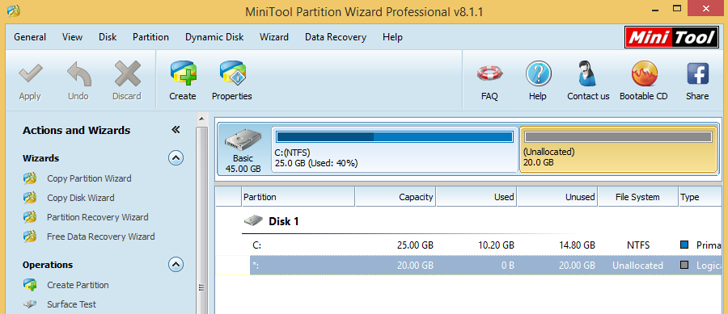
Task: Click the Apply checkmark icon
Action: click(x=30, y=73)
